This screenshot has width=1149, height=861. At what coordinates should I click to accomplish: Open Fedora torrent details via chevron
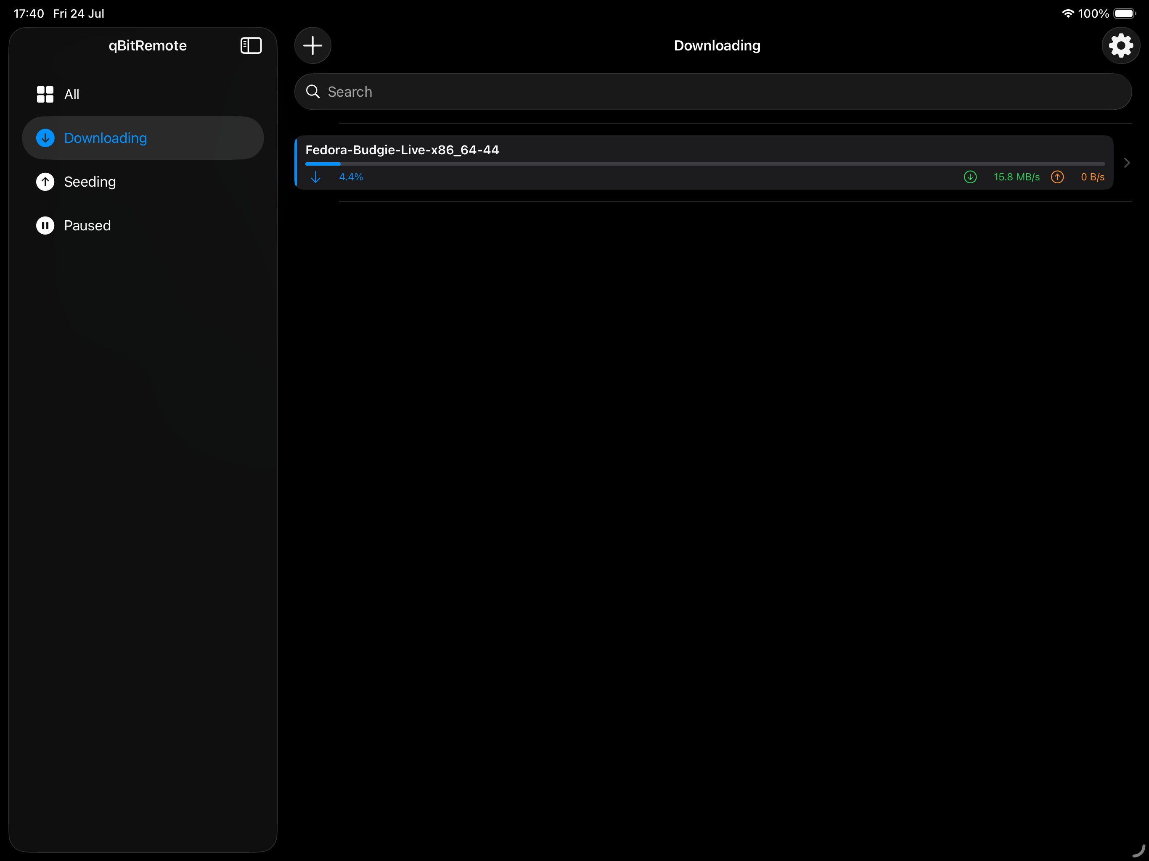pyautogui.click(x=1126, y=163)
